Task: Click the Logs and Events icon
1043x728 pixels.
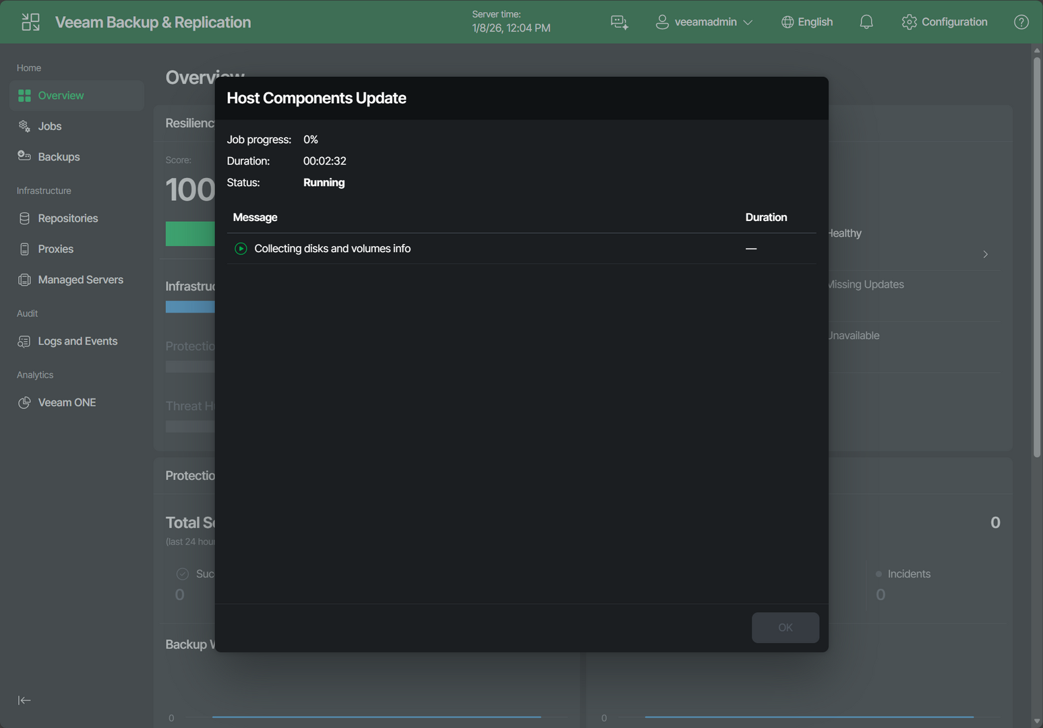Action: coord(24,341)
